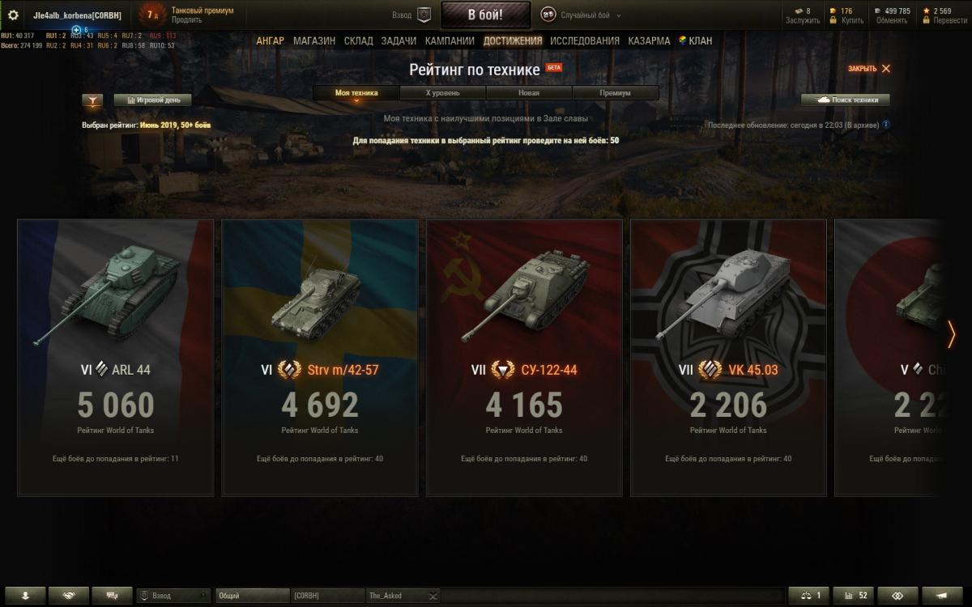
Task: Expand the Взвод dropdown in bottom bar
Action: [x=175, y=596]
